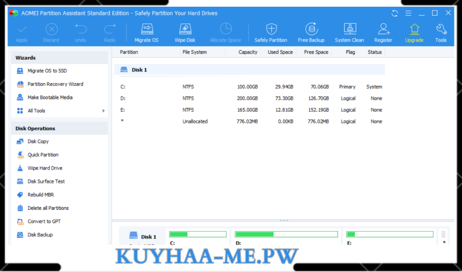Sort by the Capacity column header
The image size is (462, 272).
point(248,52)
